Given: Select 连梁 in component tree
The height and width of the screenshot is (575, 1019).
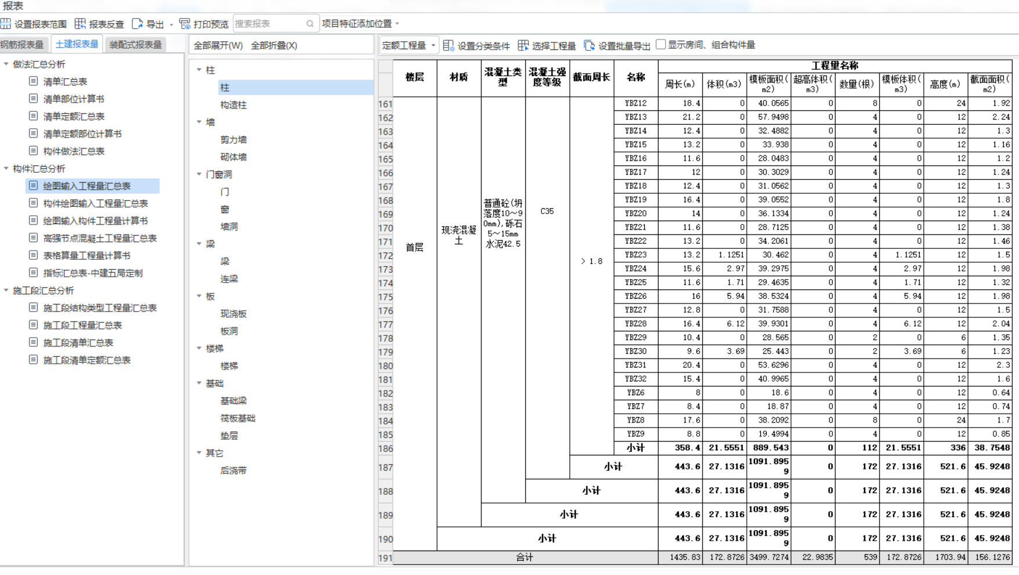Looking at the screenshot, I should [229, 279].
